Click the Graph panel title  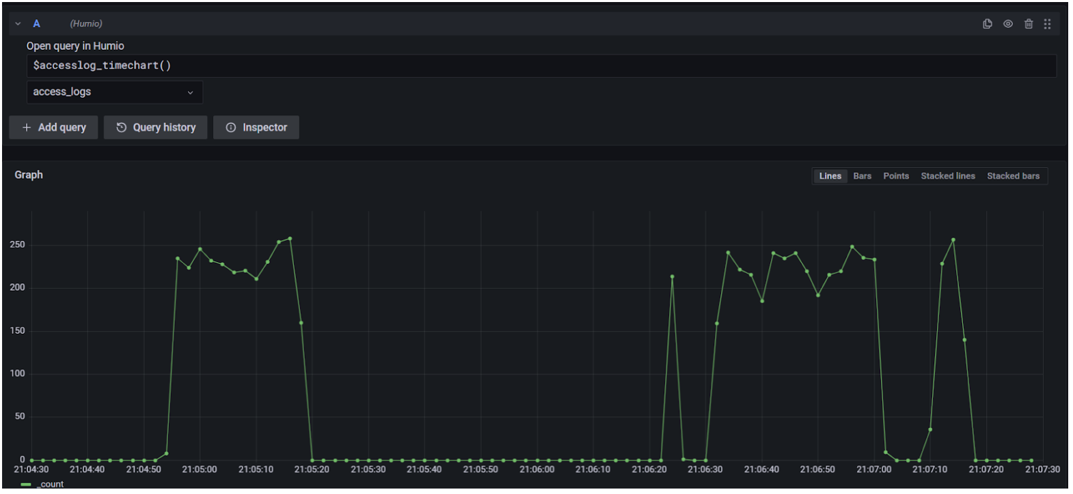(x=29, y=175)
